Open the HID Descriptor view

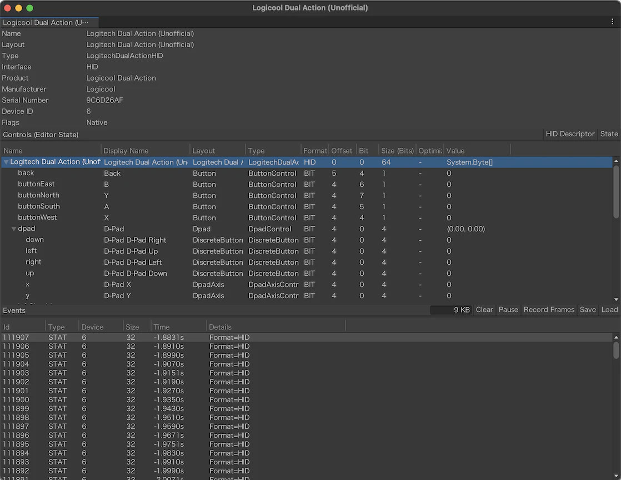tap(570, 134)
